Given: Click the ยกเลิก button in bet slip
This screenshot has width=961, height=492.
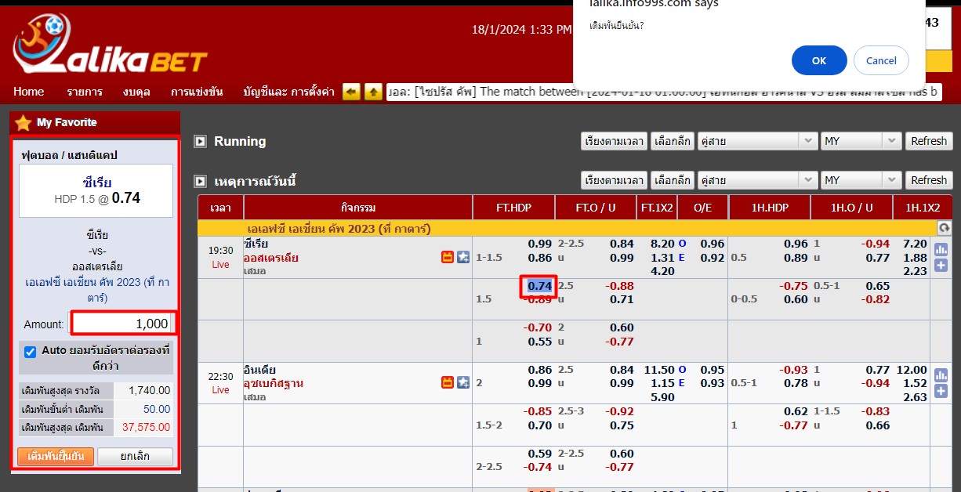Looking at the screenshot, I should coord(135,456).
